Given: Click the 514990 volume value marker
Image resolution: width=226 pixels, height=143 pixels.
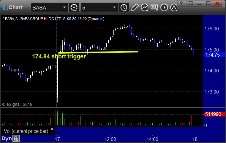Looking at the screenshot, I should tap(214, 114).
